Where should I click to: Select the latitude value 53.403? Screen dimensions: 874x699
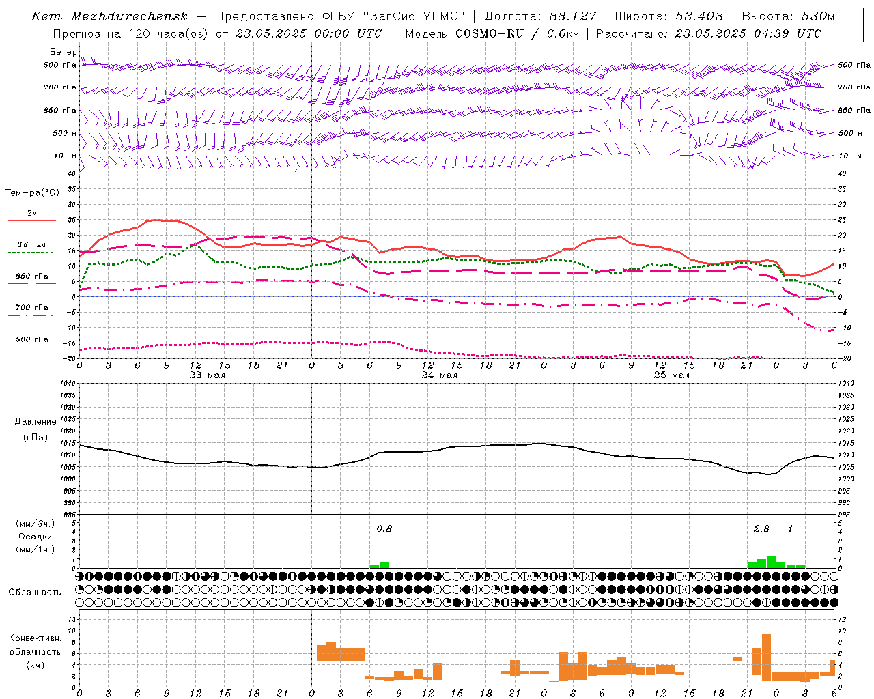click(699, 16)
